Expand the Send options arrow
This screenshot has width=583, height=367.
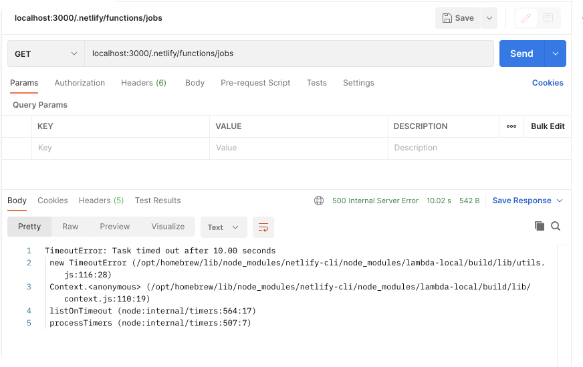[556, 53]
